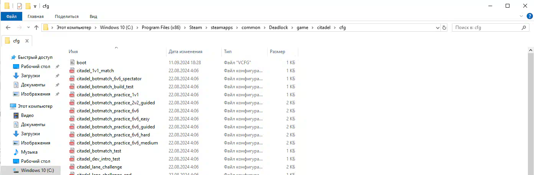
Task: Select the citadel_1v1_match file icon
Action: (x=72, y=71)
